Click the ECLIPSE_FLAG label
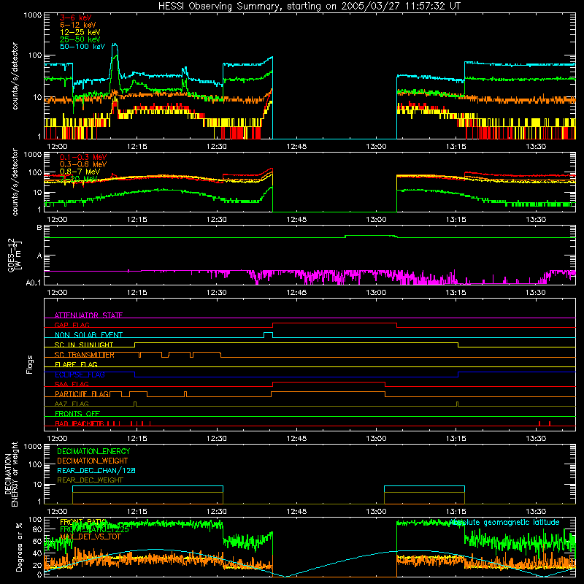584x584 pixels. (80, 374)
